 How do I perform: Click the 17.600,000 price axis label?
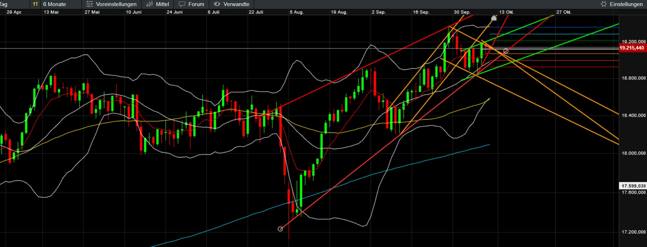tap(634, 193)
